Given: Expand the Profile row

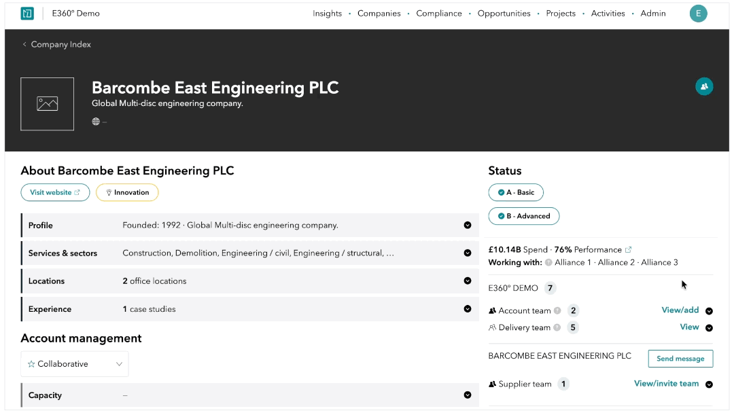Looking at the screenshot, I should [467, 225].
